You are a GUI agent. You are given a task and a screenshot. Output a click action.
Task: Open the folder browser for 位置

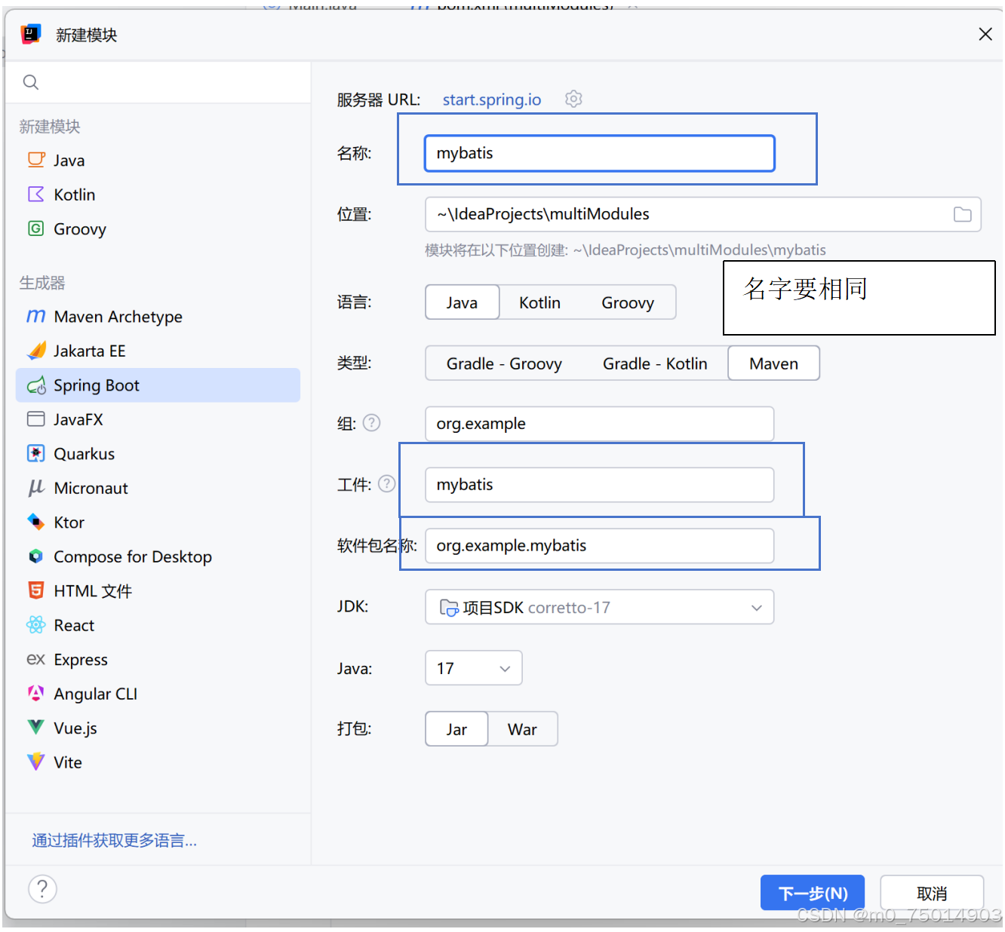click(962, 214)
